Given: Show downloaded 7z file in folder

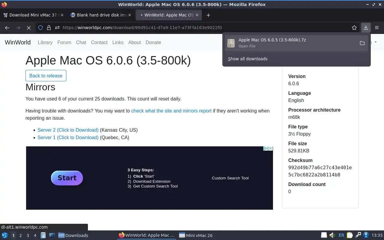Looking at the screenshot, I should point(362,43).
